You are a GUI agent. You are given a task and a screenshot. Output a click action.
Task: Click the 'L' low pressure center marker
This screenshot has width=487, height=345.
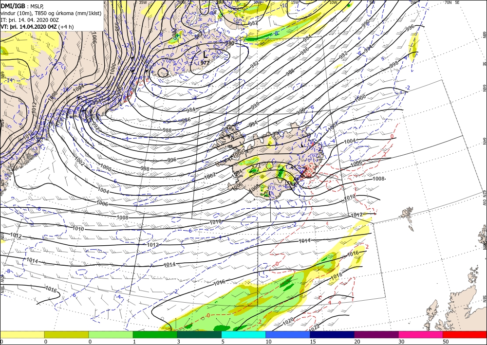coord(205,55)
